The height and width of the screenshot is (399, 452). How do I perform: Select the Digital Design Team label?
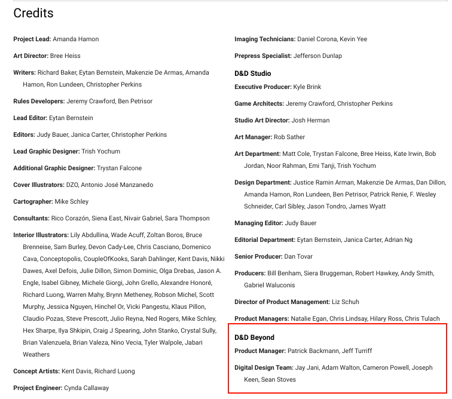[x=264, y=367]
